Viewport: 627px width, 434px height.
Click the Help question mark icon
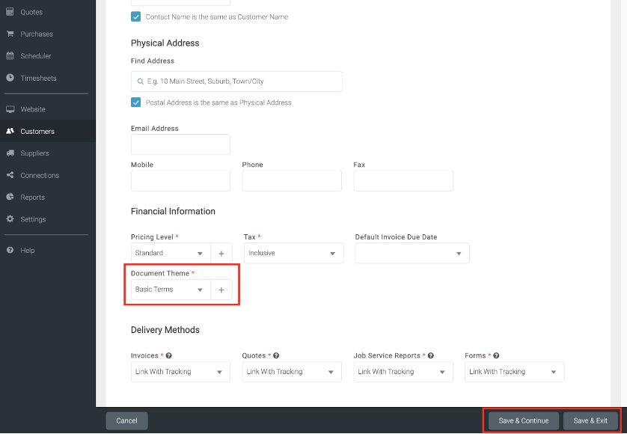(10, 250)
